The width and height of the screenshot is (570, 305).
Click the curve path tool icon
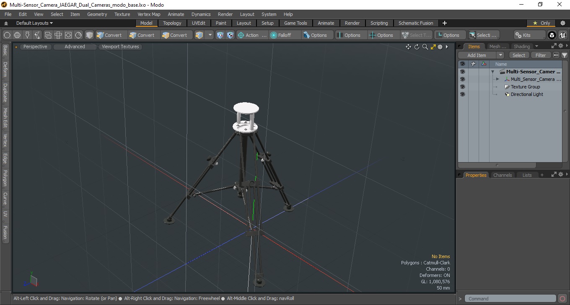[x=38, y=35]
